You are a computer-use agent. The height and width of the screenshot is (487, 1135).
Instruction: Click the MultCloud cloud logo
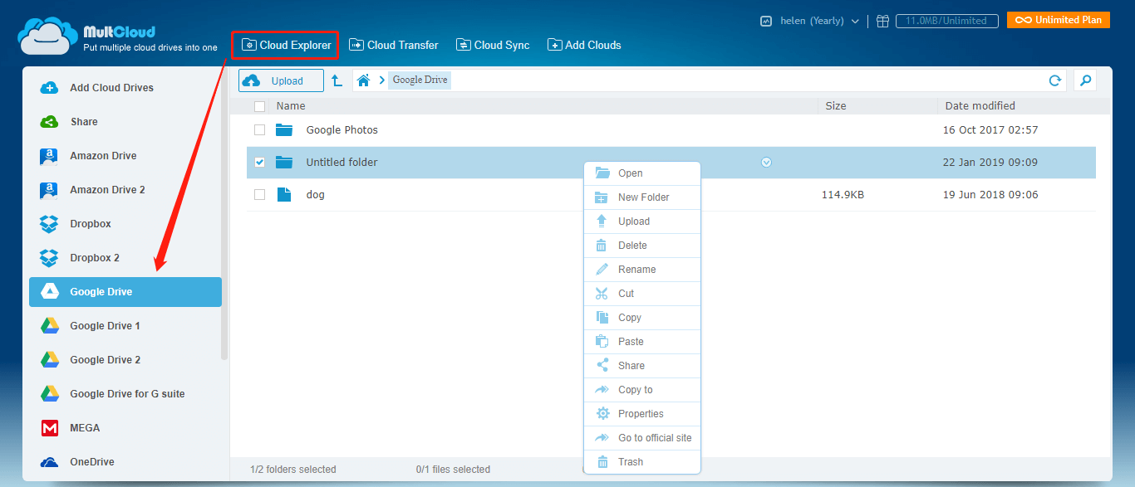(48, 37)
